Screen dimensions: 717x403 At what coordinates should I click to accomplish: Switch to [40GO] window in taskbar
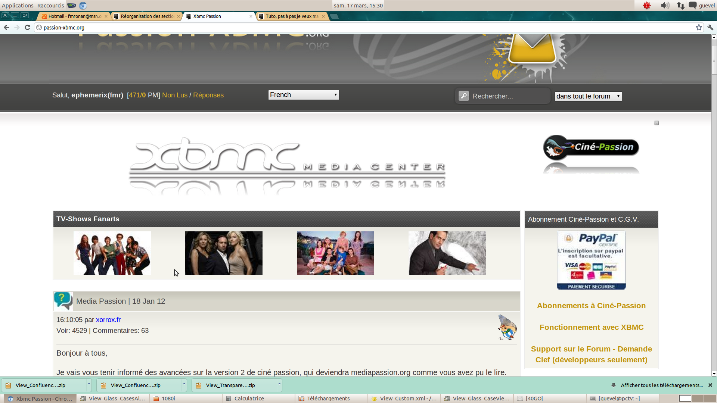(x=550, y=399)
